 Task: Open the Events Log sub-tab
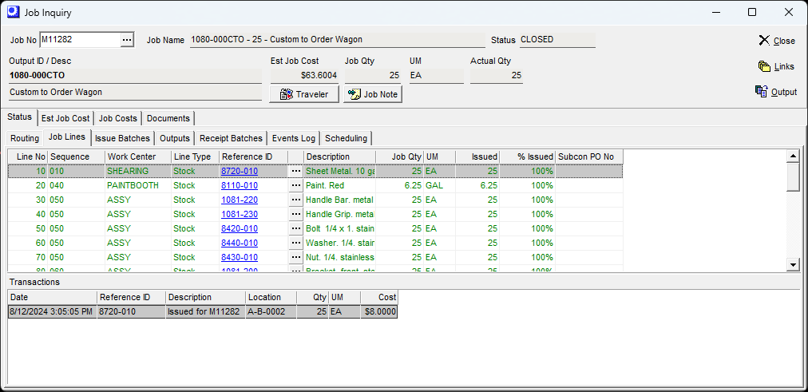coord(294,138)
